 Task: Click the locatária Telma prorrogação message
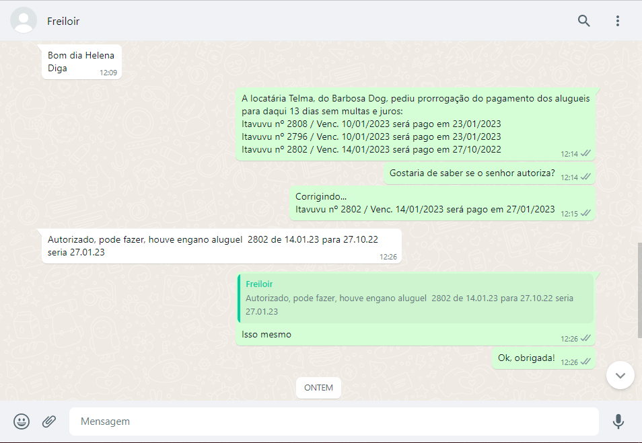pos(415,124)
